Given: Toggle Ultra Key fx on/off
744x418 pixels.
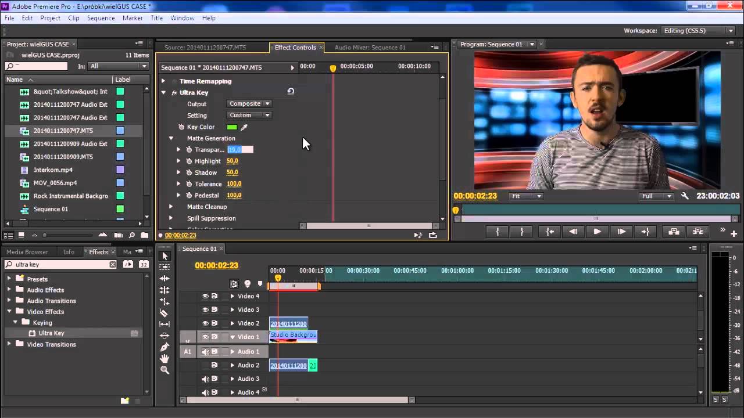Looking at the screenshot, I should click(174, 93).
